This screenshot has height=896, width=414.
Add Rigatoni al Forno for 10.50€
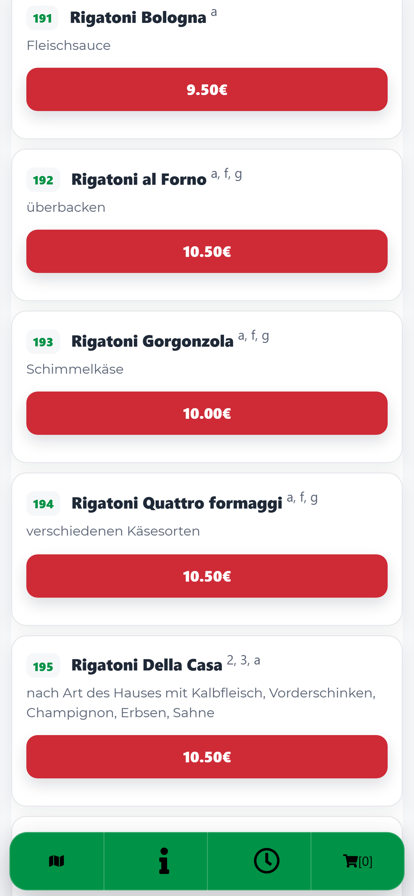point(207,251)
